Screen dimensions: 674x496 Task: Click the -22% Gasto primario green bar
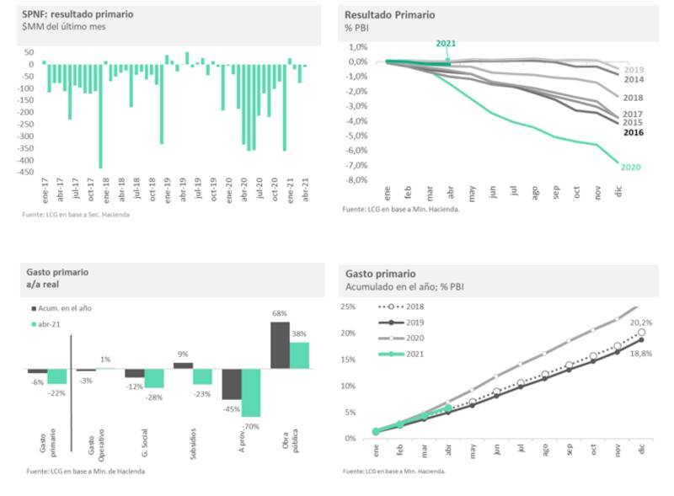pyautogui.click(x=57, y=376)
